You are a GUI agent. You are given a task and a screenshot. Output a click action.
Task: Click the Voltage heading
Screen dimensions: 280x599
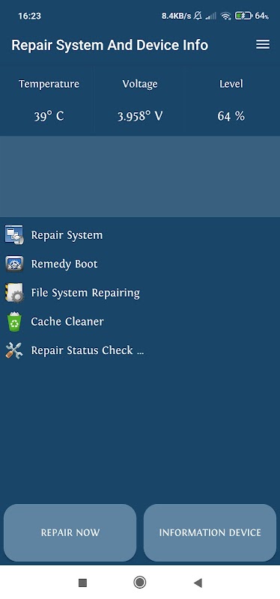tap(140, 84)
